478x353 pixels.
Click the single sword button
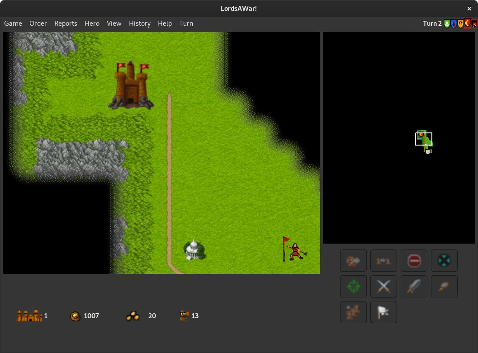414,287
